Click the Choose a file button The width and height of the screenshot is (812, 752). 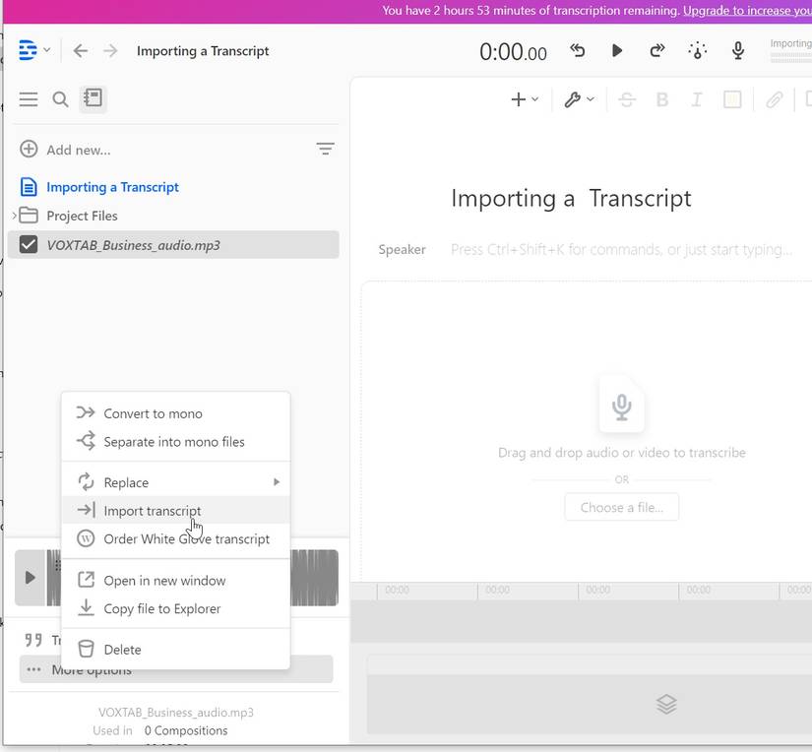point(621,507)
